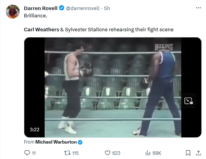Image resolution: width=206 pixels, height=159 pixels.
Task: Open view analytics bar chart icon
Action: [148, 153]
